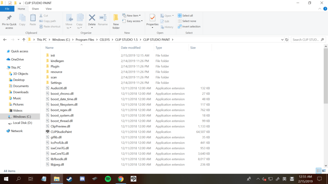Screen dimensions: 328x184
Task: Open the Quick Access Toolbar customize dropdown
Action: (20, 3)
